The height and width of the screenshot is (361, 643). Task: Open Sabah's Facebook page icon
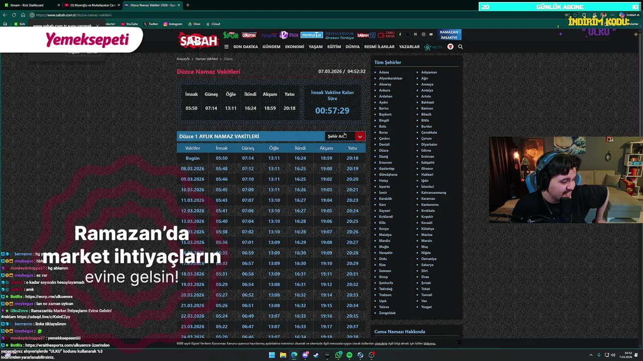[400, 35]
